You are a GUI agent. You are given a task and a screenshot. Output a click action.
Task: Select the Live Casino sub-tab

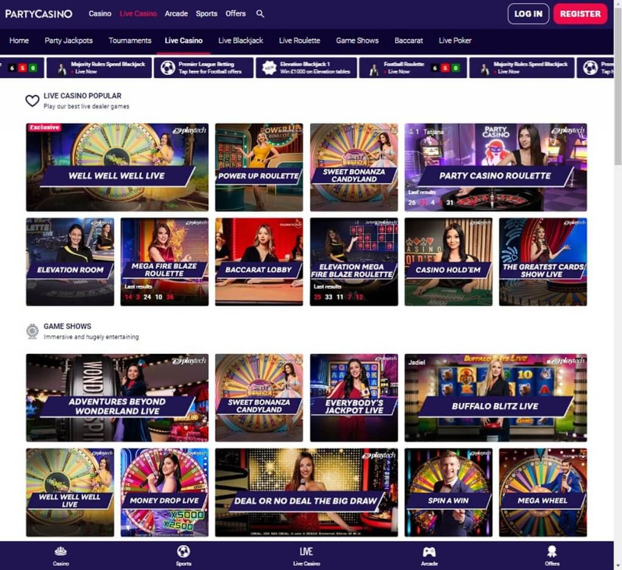183,41
